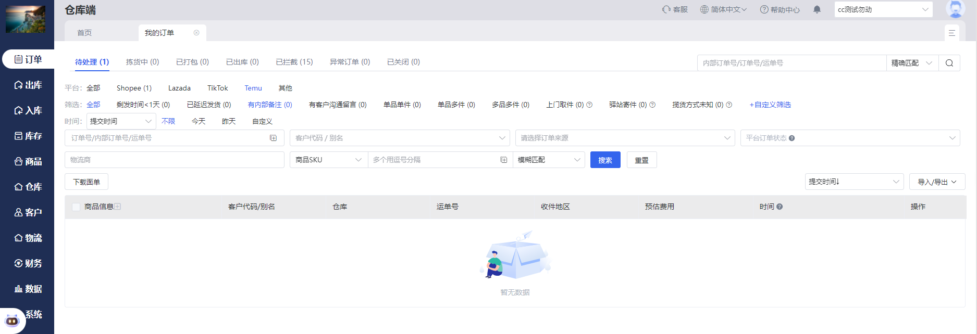Expand the 精确匹配 match type dropdown
This screenshot has width=977, height=334.
[912, 63]
